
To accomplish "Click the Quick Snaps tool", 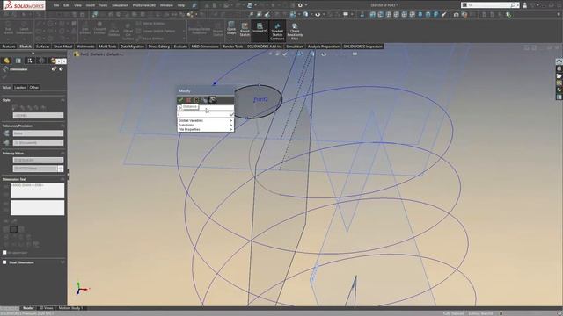I will [231, 27].
